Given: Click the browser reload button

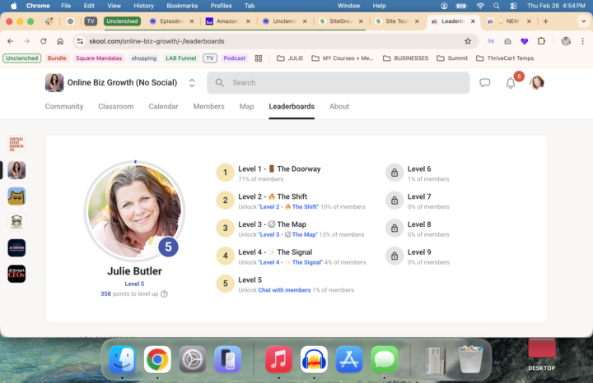Looking at the screenshot, I should tap(44, 40).
